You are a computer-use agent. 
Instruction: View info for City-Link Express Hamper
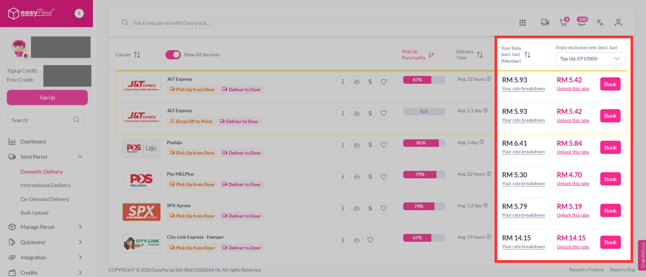click(x=343, y=240)
